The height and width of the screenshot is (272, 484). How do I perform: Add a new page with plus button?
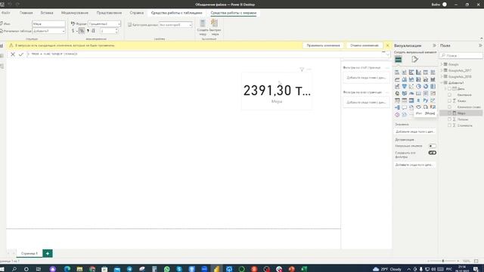[x=48, y=254]
